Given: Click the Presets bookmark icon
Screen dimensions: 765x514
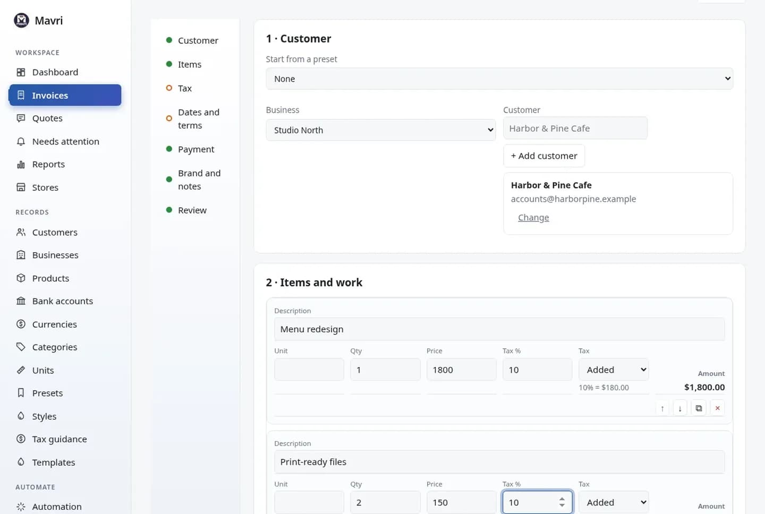Looking at the screenshot, I should coord(21,393).
